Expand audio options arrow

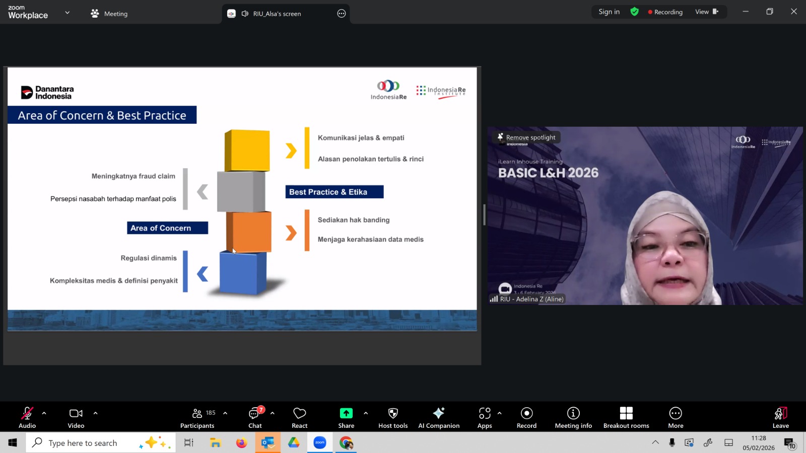(x=44, y=413)
